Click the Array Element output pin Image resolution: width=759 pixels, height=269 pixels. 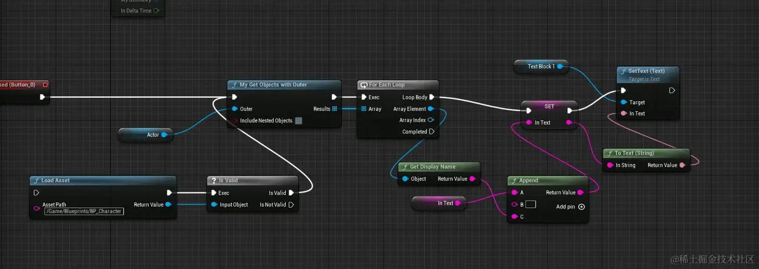point(431,109)
